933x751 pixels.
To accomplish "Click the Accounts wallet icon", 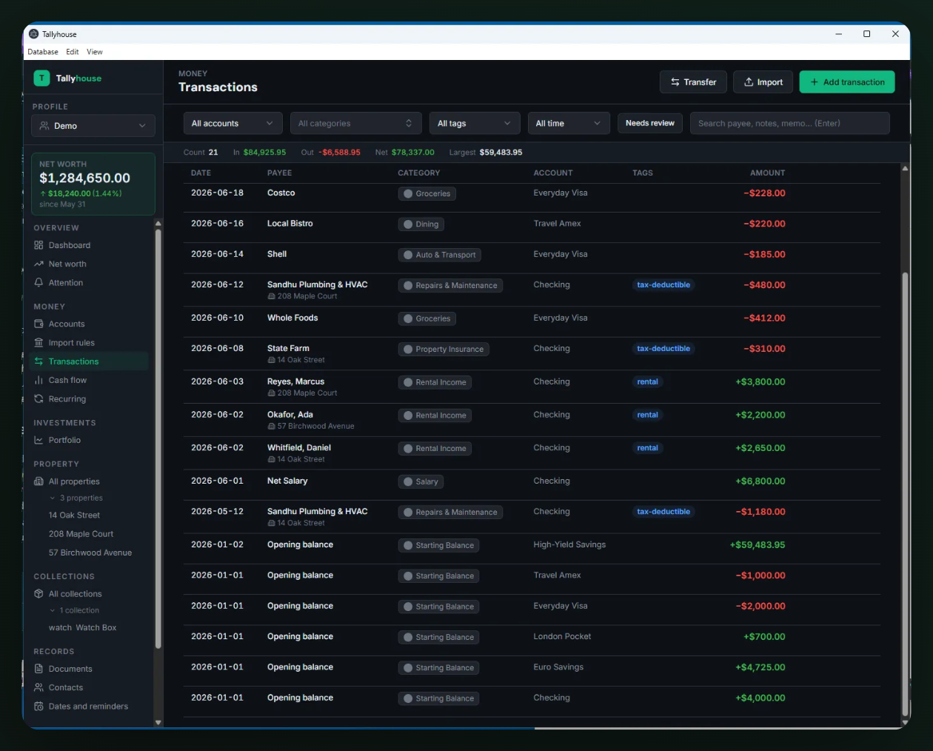I will tap(39, 324).
